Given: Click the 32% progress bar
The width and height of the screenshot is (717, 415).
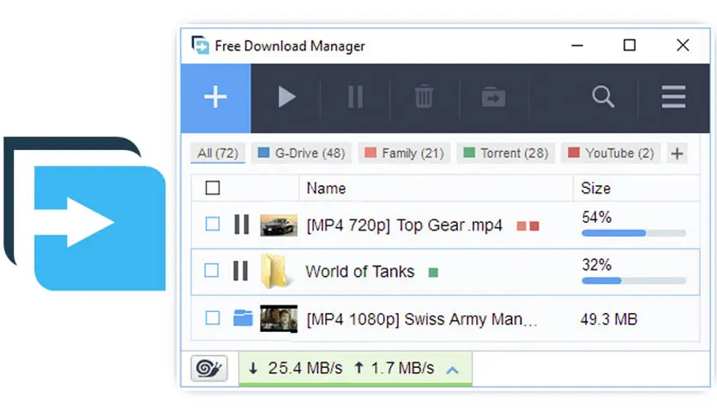Looking at the screenshot, I should coord(634,280).
